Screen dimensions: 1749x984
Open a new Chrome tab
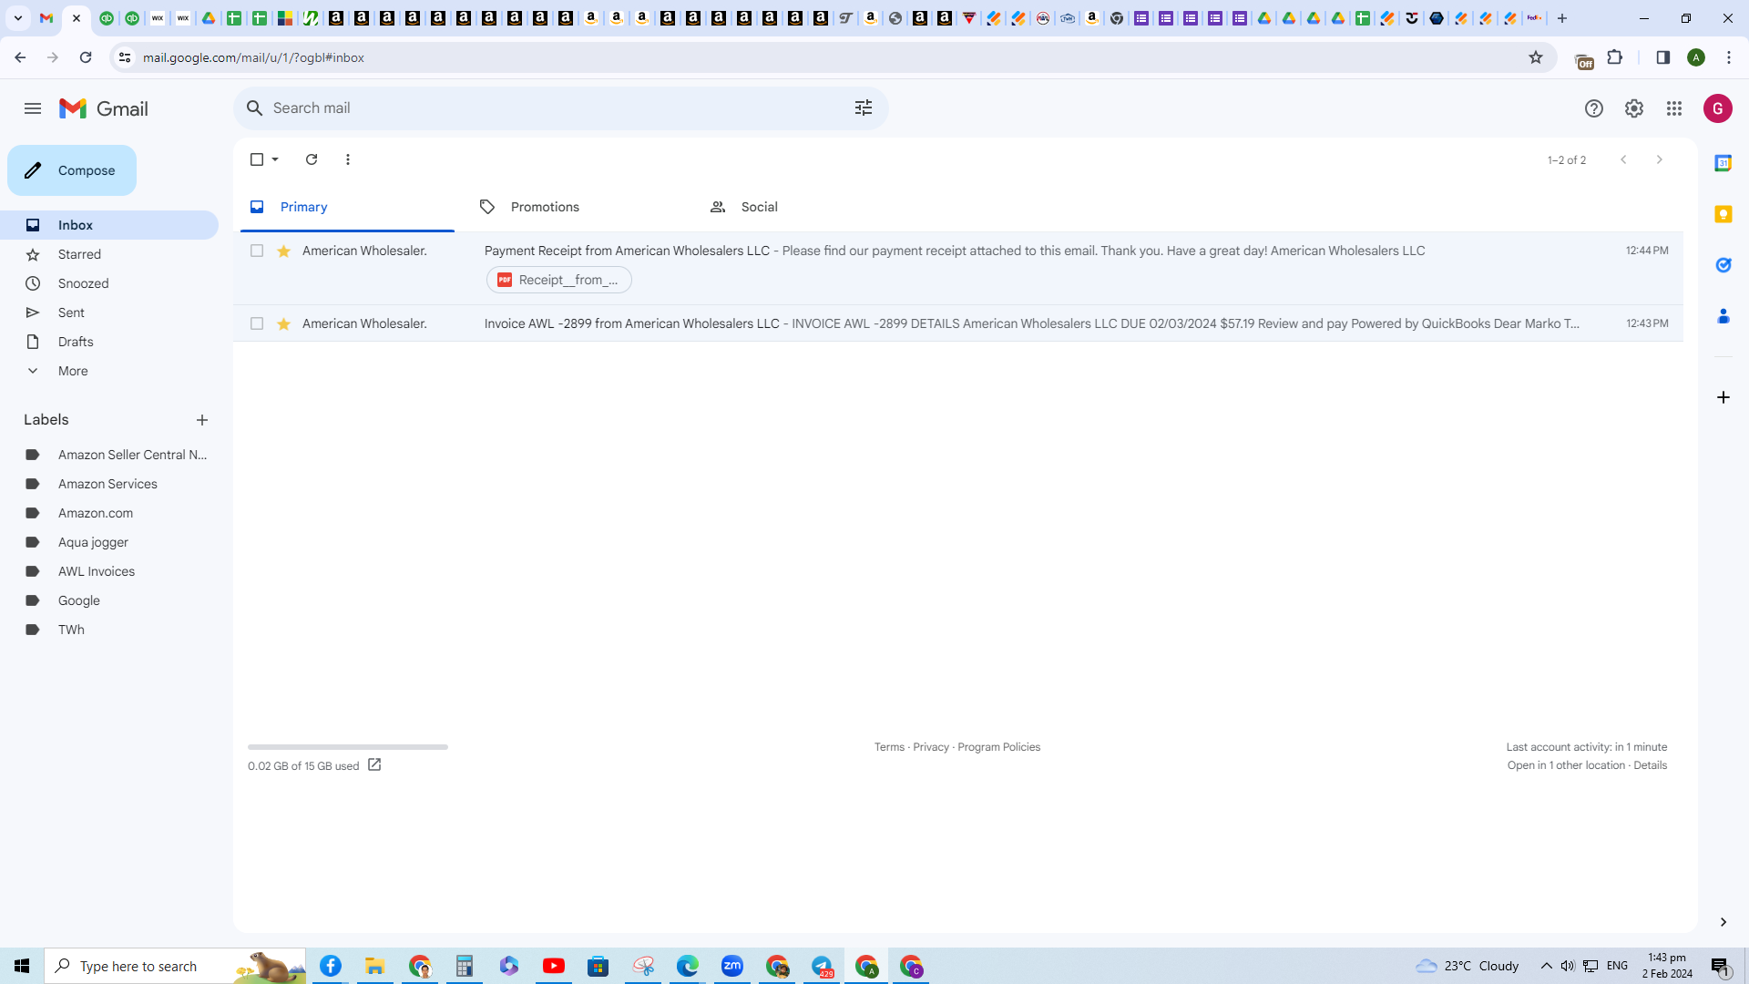pos(1562,18)
